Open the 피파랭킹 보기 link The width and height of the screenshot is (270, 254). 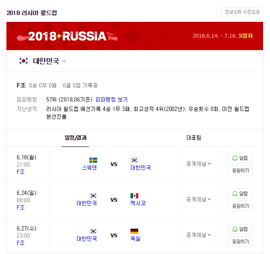(111, 99)
